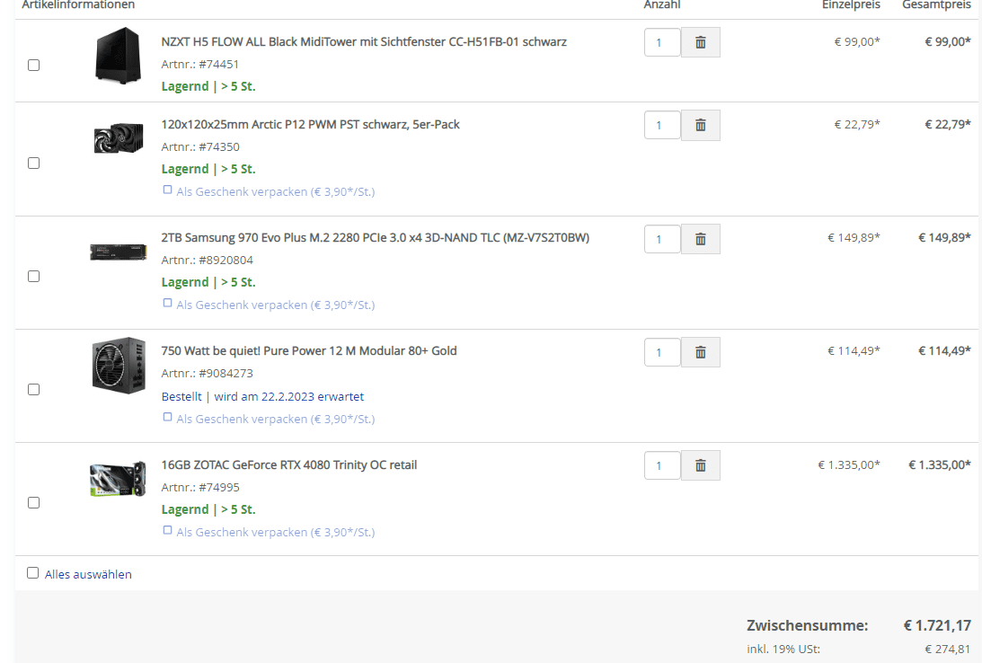Screen dimensions: 982x663
Task: Open ZOTAC RTX 4080 graphics card thumbnail
Action: [119, 479]
